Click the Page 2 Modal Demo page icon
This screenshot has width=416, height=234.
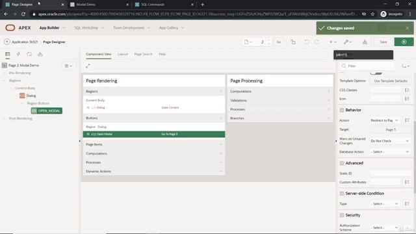coord(5,65)
